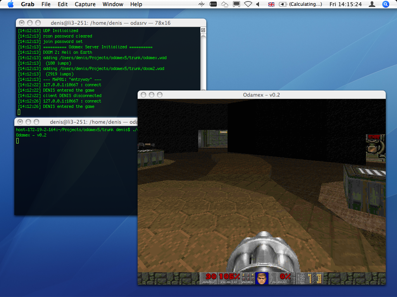This screenshot has height=297, width=397.
Task: Click the 105% HEALTH indicator
Action: [229, 278]
